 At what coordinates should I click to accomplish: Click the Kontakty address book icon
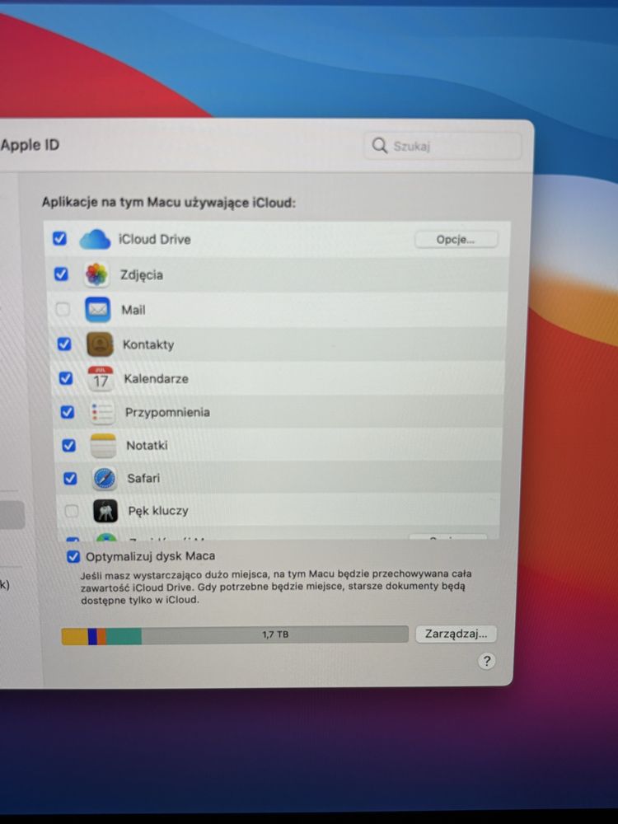coord(100,344)
